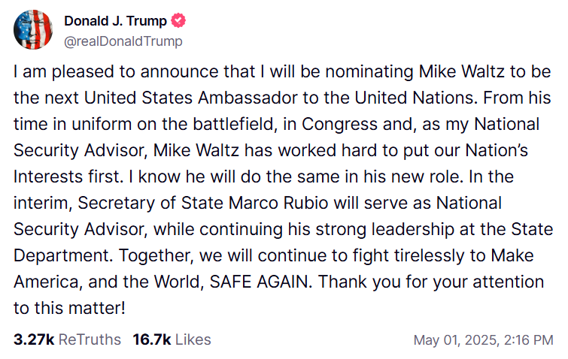568x359 pixels.
Task: Open the Donald J. Trump display name
Action: click(x=115, y=21)
